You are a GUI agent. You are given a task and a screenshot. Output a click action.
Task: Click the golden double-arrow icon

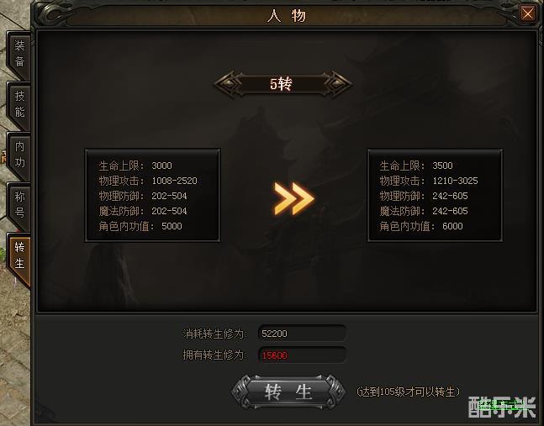293,198
